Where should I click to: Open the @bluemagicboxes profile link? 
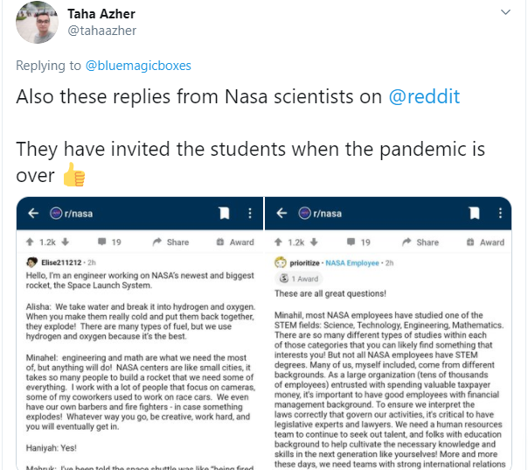[x=138, y=66]
